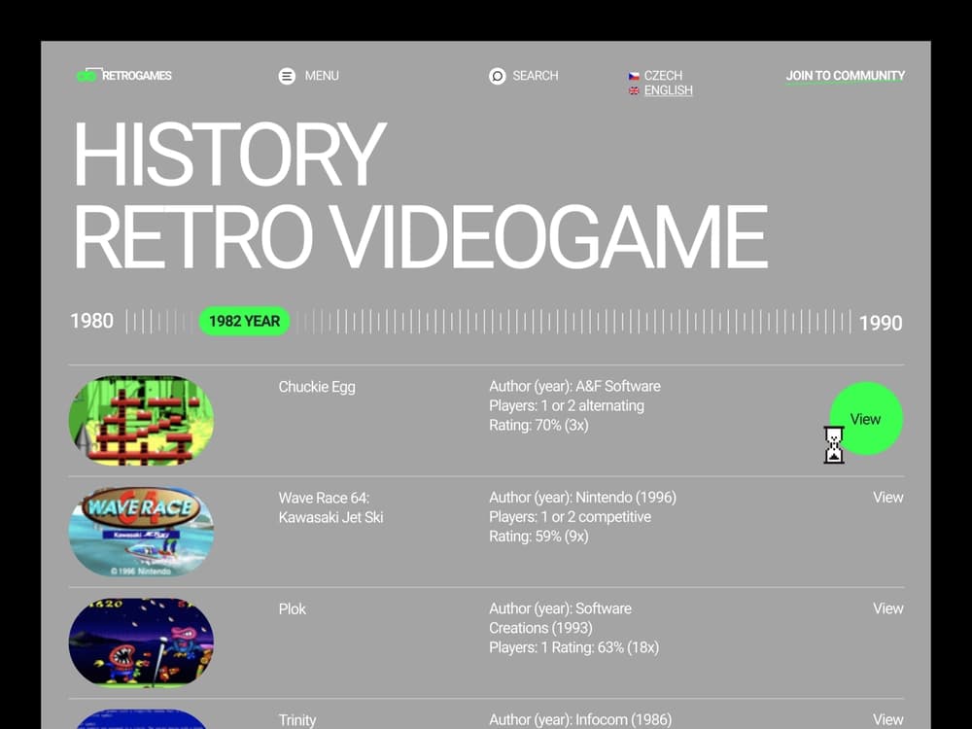View the Trinity entry
The width and height of the screenshot is (972, 729).
887,719
